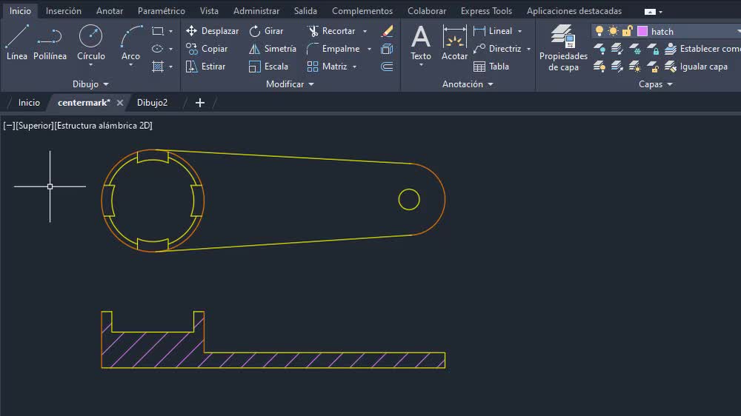This screenshot has height=416, width=741.
Task: Open the Inicio file tab
Action: pyautogui.click(x=29, y=102)
